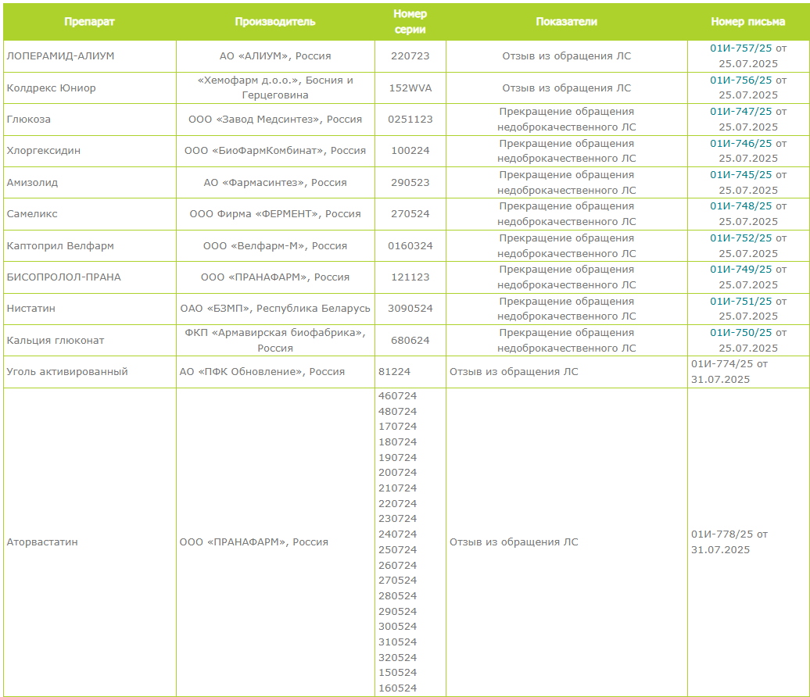Click Аторвастатин series number 300524
Image resolution: width=810 pixels, height=697 pixels.
(x=397, y=627)
